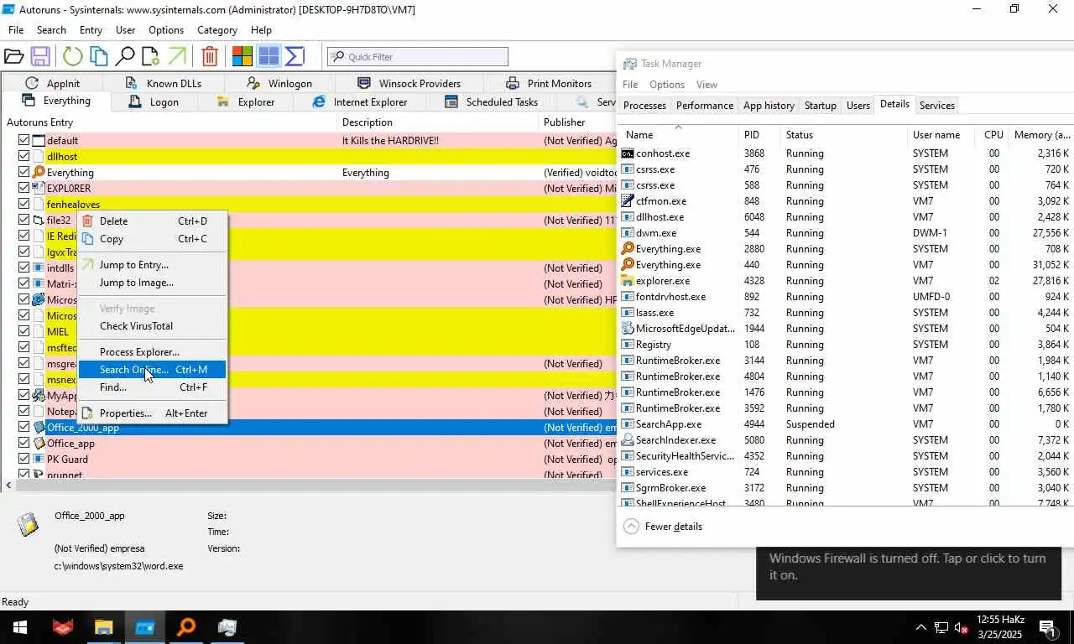Open the View menu in Task Manager

point(706,85)
